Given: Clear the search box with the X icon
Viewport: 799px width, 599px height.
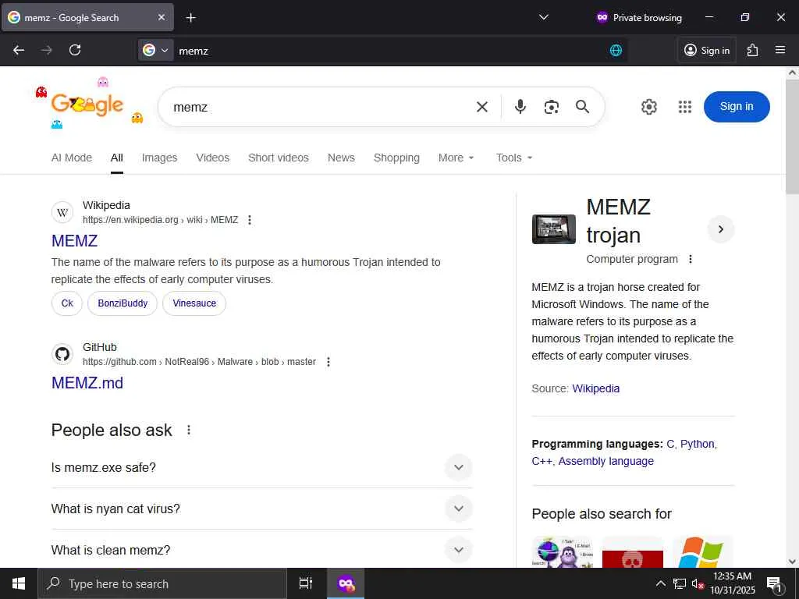Looking at the screenshot, I should (482, 107).
